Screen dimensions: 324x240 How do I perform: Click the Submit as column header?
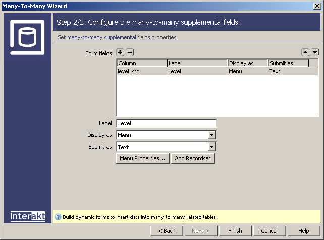click(288, 63)
